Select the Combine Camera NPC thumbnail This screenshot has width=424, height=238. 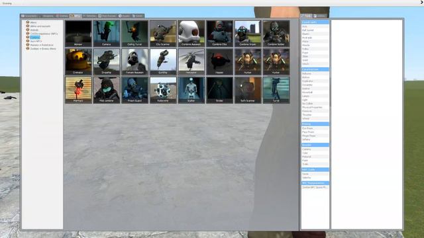107,34
